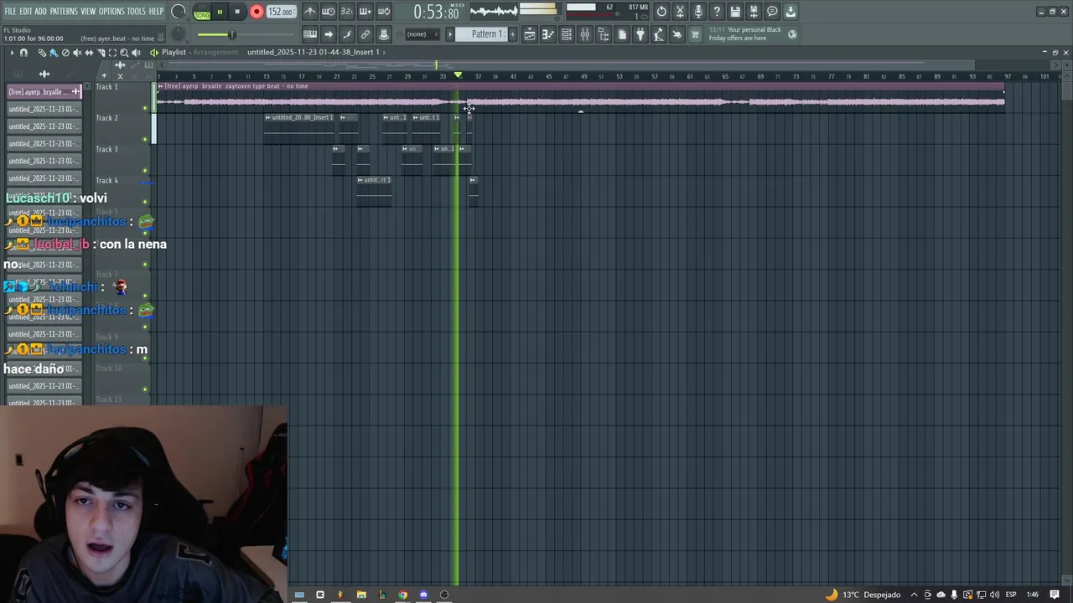Viewport: 1073px width, 603px height.
Task: Save the project with floppy icon
Action: pyautogui.click(x=735, y=12)
